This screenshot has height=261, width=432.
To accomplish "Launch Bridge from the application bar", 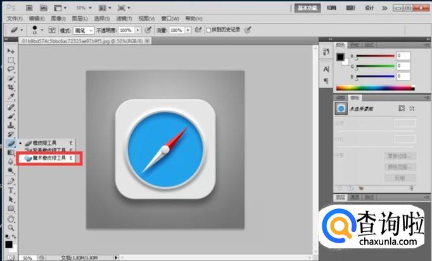I will pos(29,8).
